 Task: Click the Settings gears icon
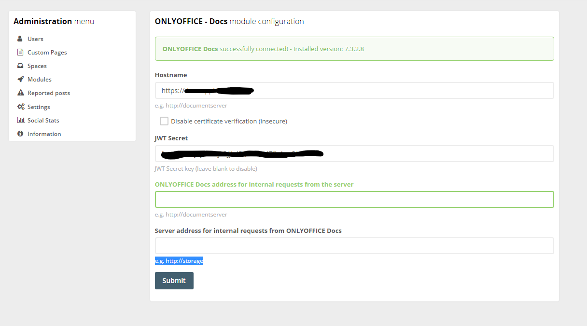(x=21, y=107)
